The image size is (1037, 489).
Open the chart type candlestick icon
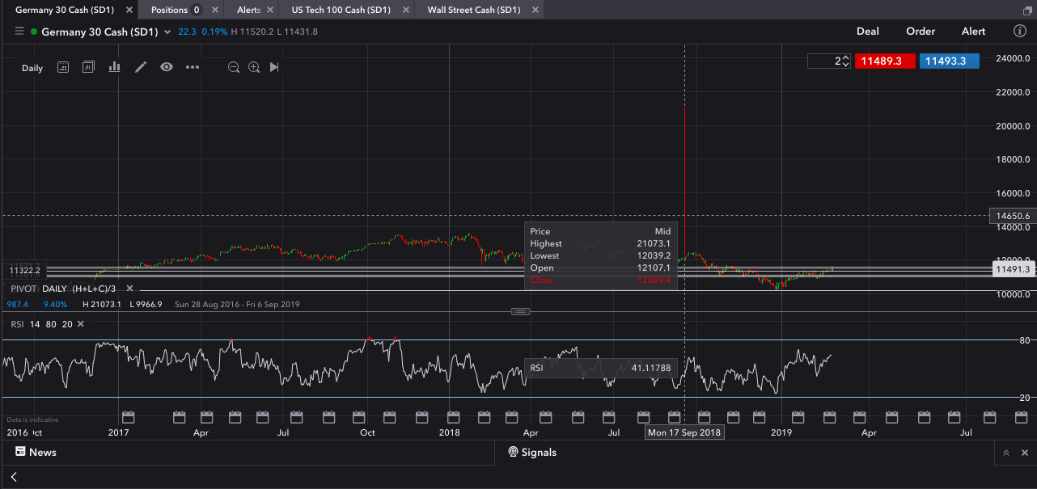coord(63,67)
